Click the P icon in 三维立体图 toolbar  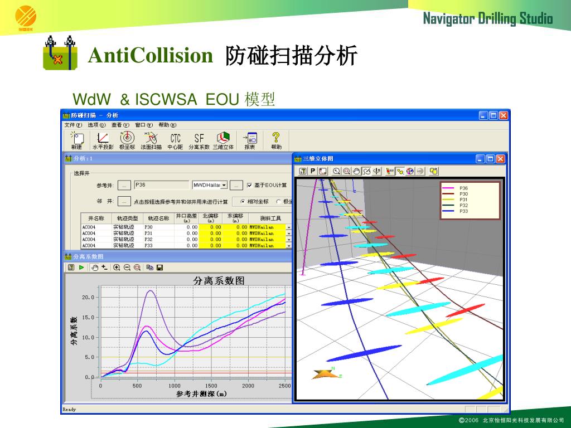(313, 171)
